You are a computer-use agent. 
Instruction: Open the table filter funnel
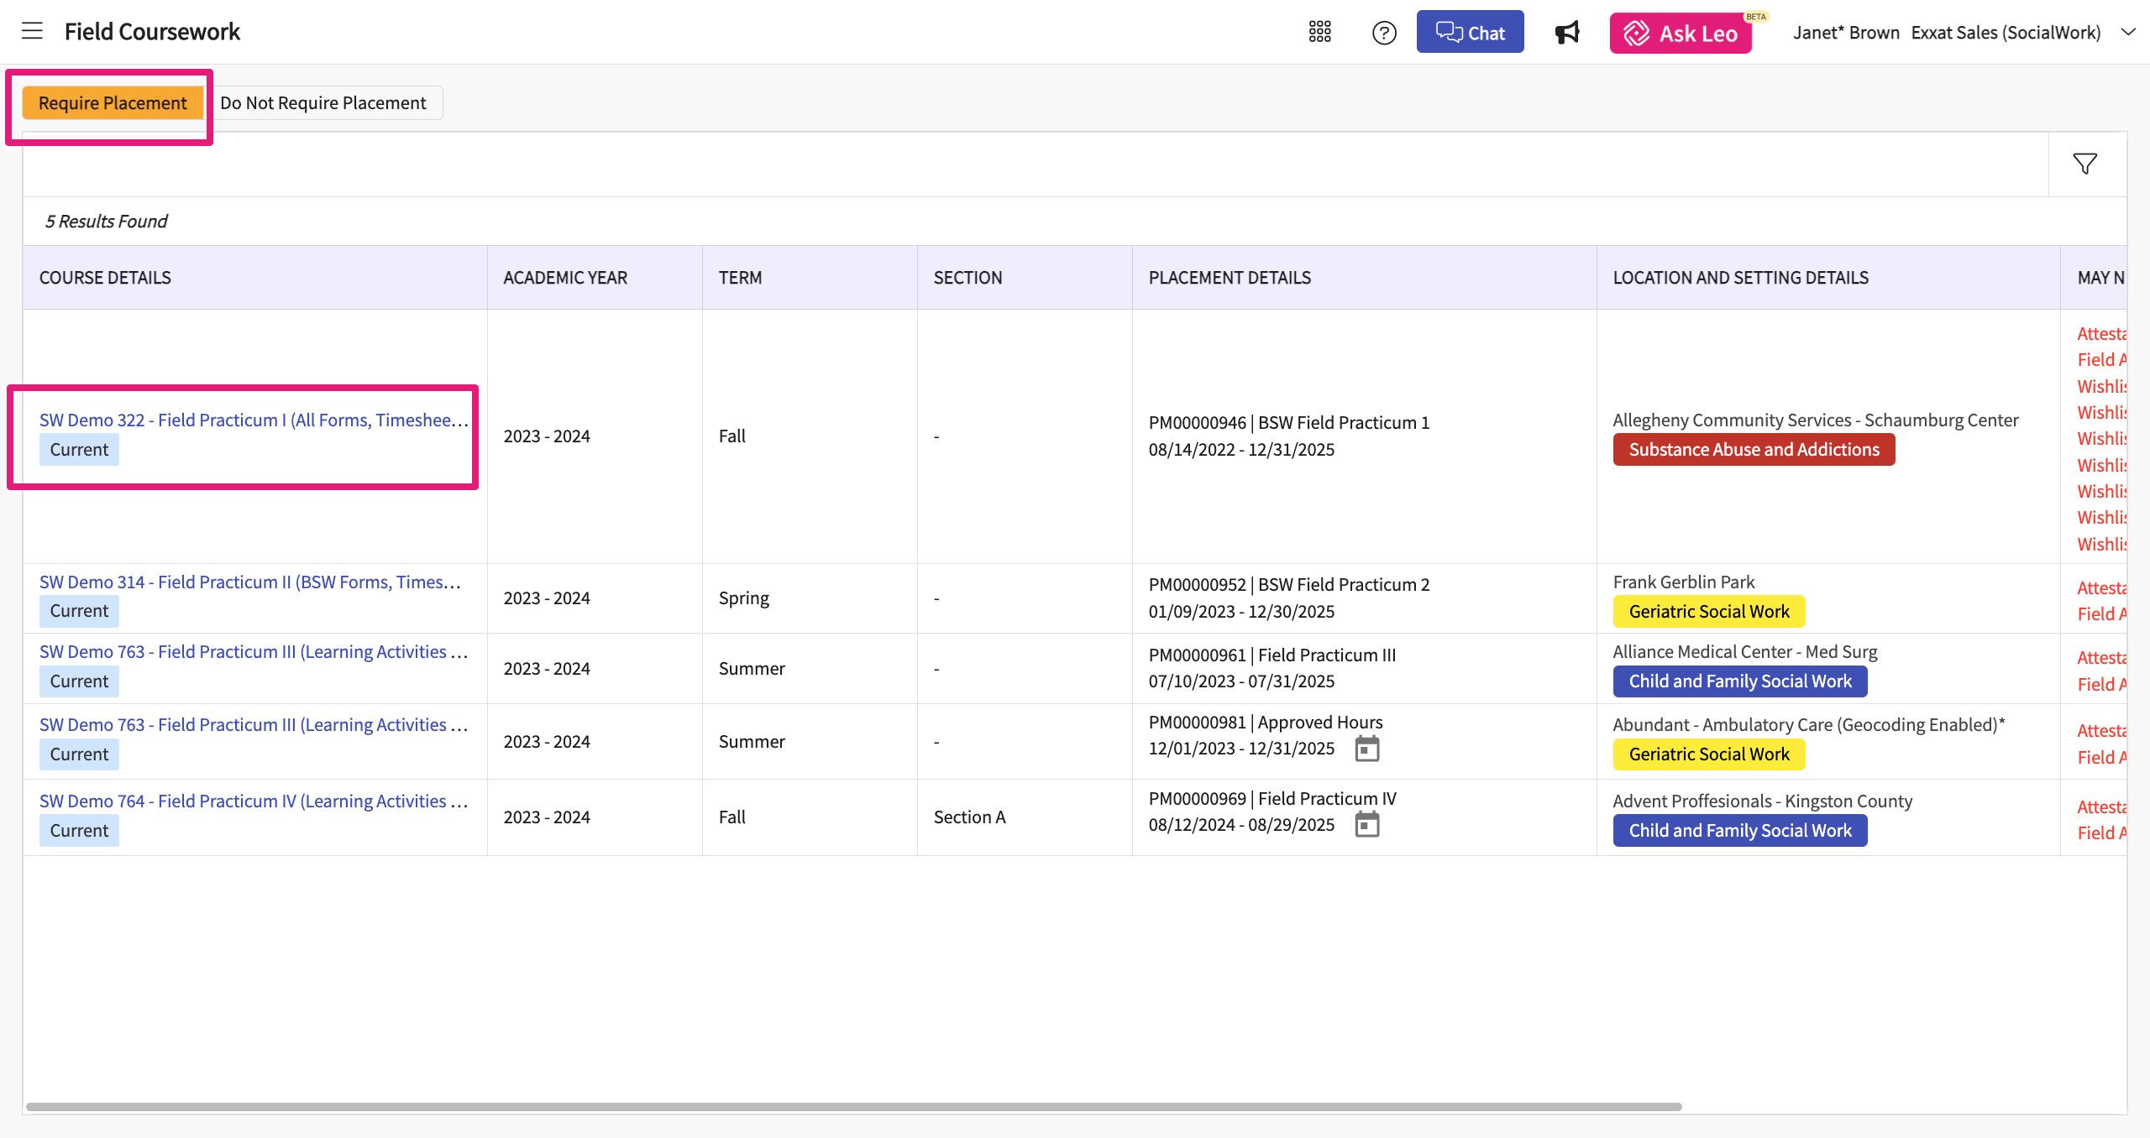(2085, 164)
